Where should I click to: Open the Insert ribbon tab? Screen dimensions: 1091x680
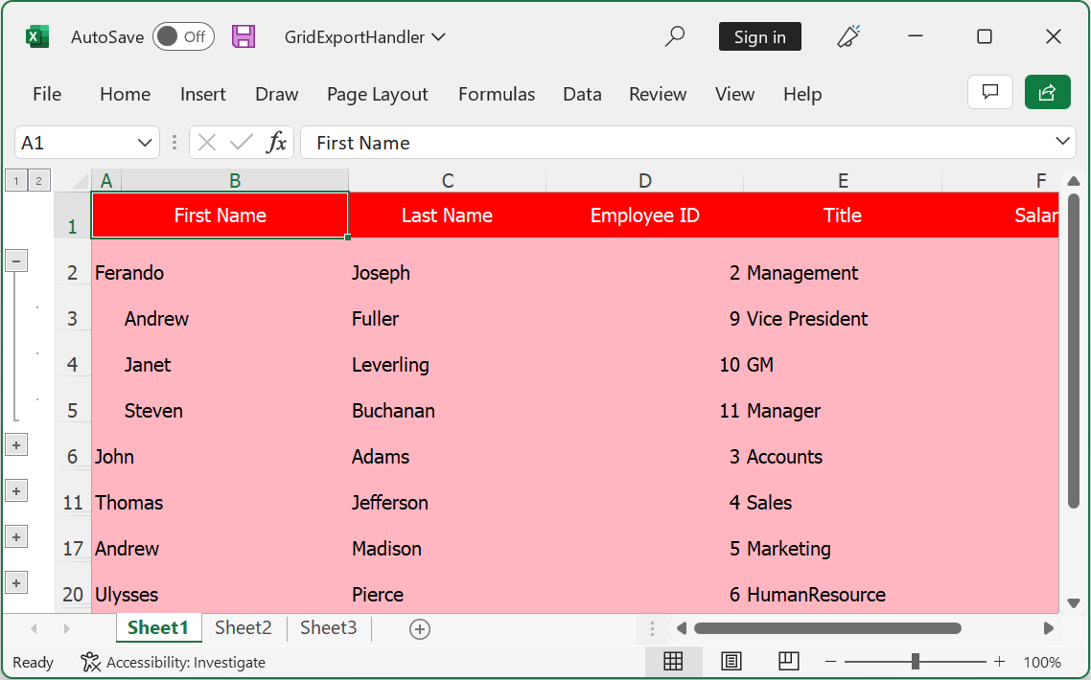202,94
